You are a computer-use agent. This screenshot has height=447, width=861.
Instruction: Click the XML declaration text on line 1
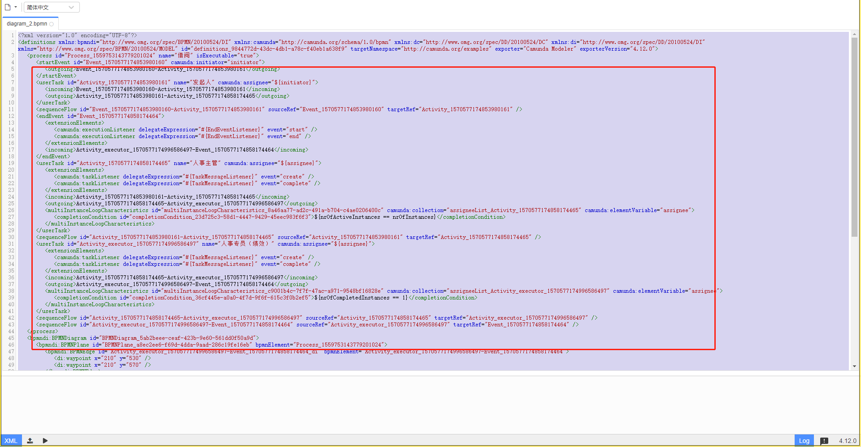(x=78, y=35)
